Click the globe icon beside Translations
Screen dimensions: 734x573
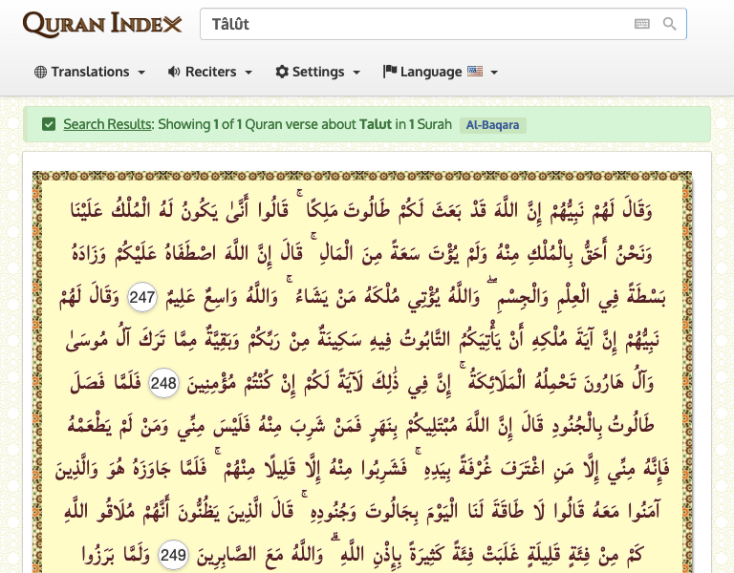coord(40,72)
